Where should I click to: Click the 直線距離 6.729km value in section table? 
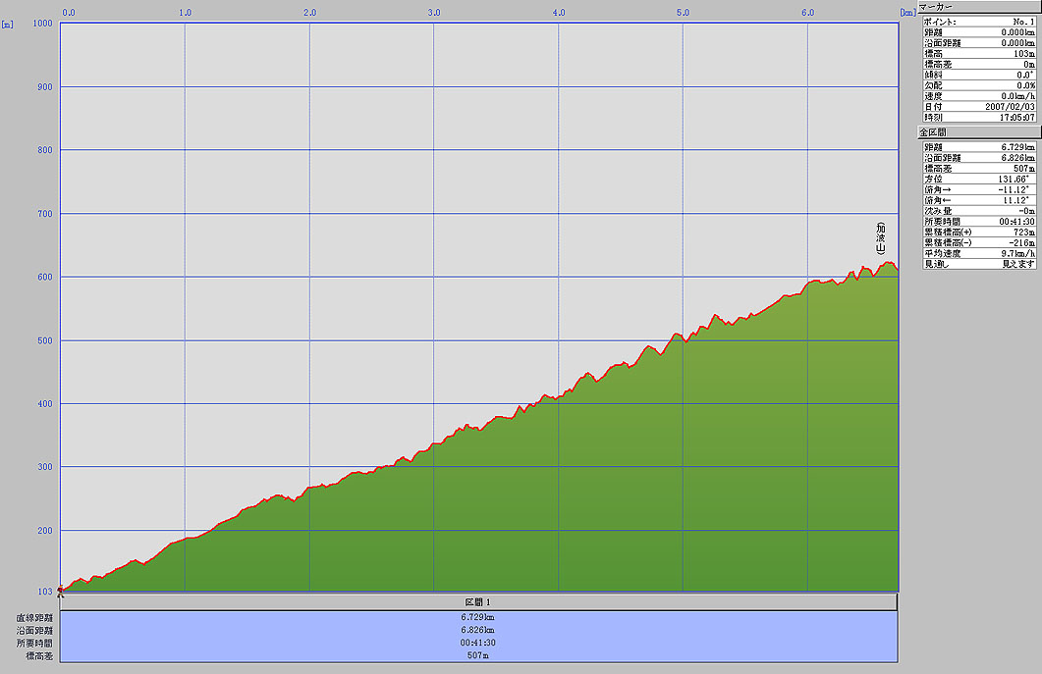pos(478,617)
